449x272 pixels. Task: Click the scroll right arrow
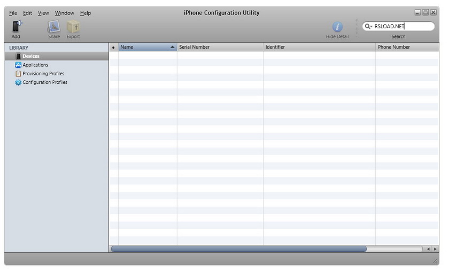(x=435, y=249)
